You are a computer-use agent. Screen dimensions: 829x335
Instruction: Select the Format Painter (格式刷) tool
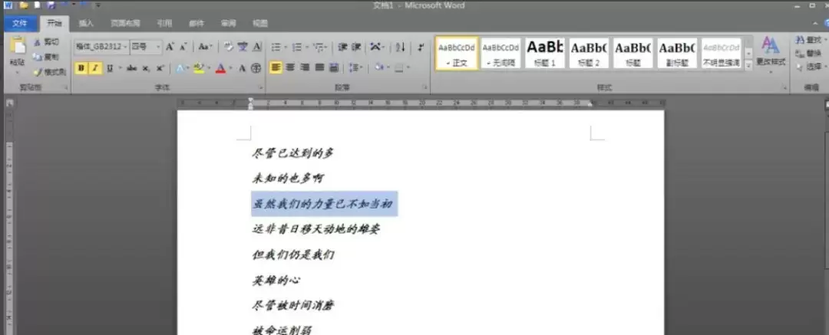click(x=49, y=72)
